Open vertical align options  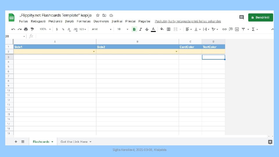(197, 29)
